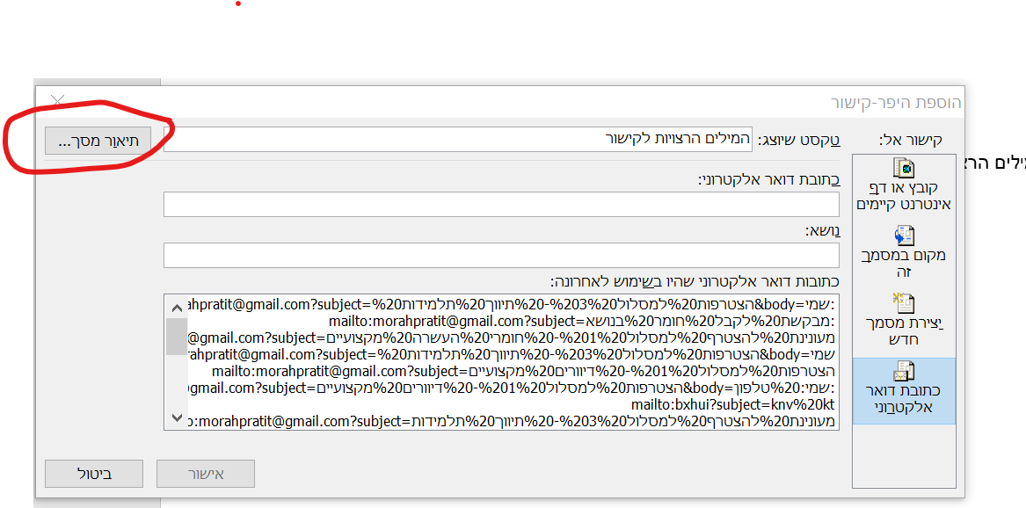Select the existing file or web page icon

click(904, 168)
